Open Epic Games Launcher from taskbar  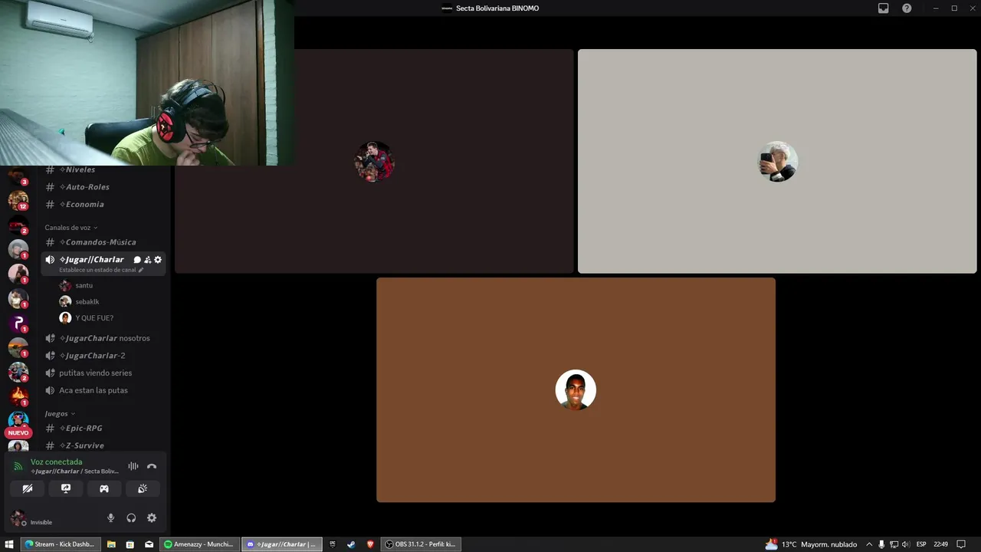click(333, 544)
